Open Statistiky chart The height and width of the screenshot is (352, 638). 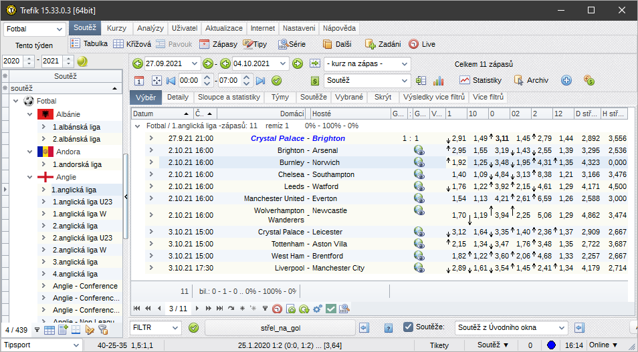pyautogui.click(x=481, y=80)
